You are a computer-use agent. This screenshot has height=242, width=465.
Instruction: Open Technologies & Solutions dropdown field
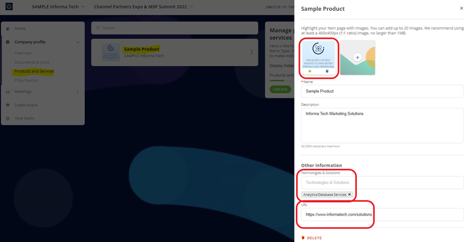coord(382,183)
